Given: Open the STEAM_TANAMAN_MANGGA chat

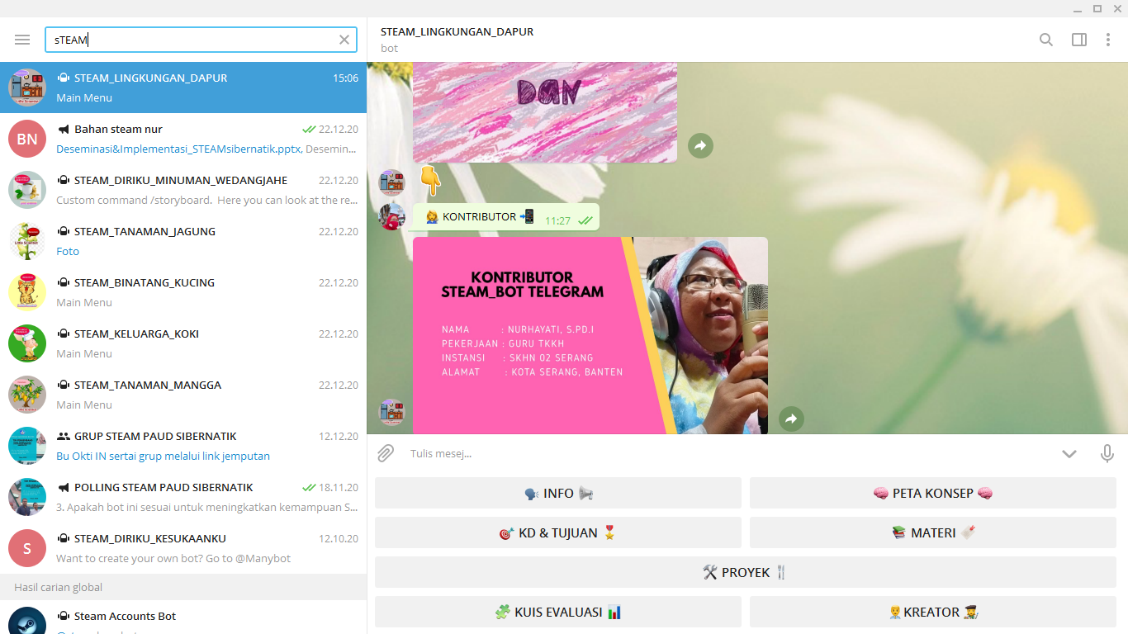Looking at the screenshot, I should tap(183, 395).
